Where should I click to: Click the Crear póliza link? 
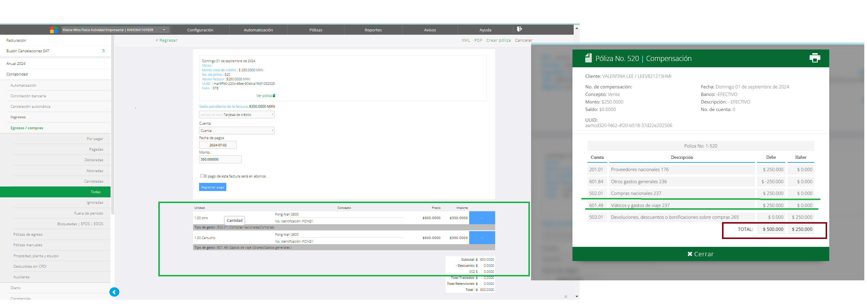pos(498,40)
